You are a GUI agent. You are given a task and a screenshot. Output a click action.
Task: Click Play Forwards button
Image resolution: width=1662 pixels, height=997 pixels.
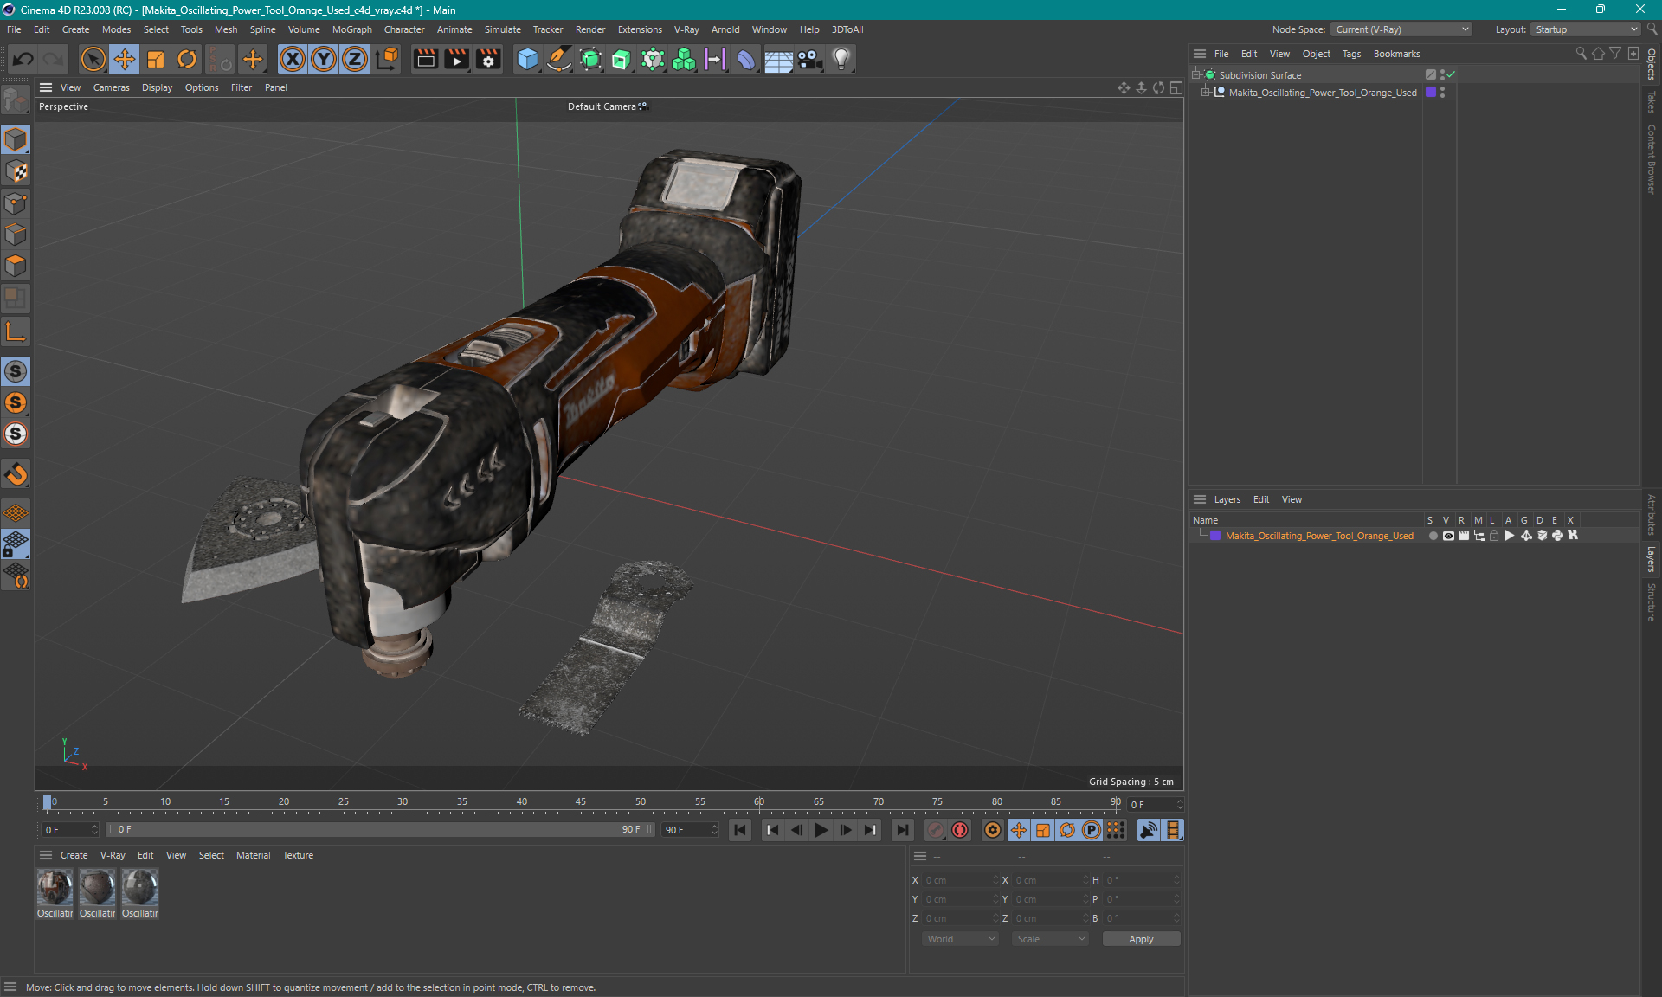point(821,830)
